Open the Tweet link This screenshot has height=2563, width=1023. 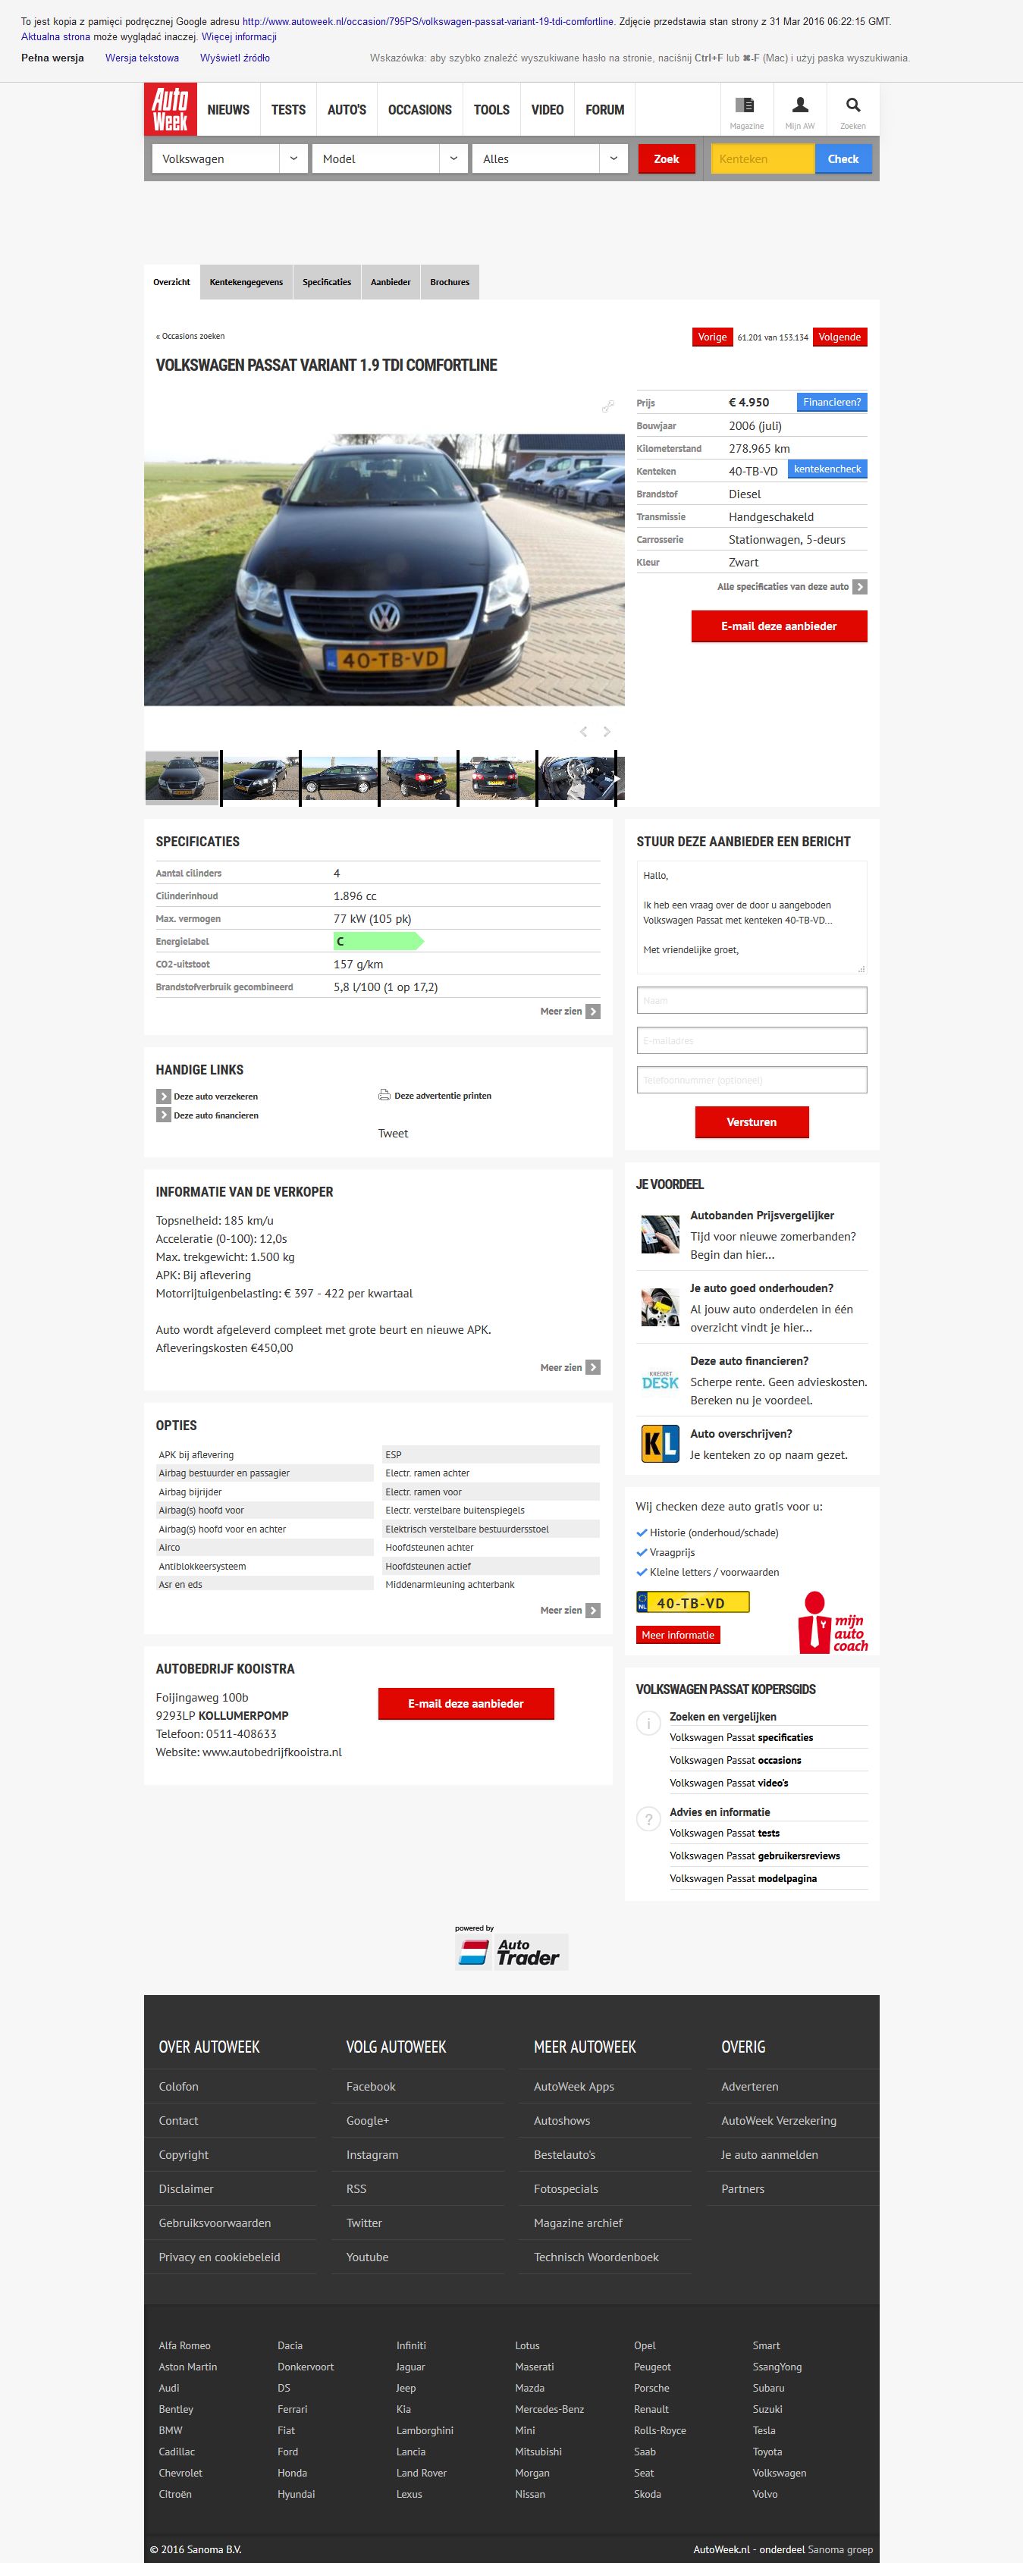coord(393,1133)
